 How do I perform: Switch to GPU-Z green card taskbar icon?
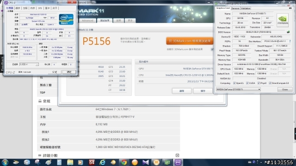[x=167, y=162]
